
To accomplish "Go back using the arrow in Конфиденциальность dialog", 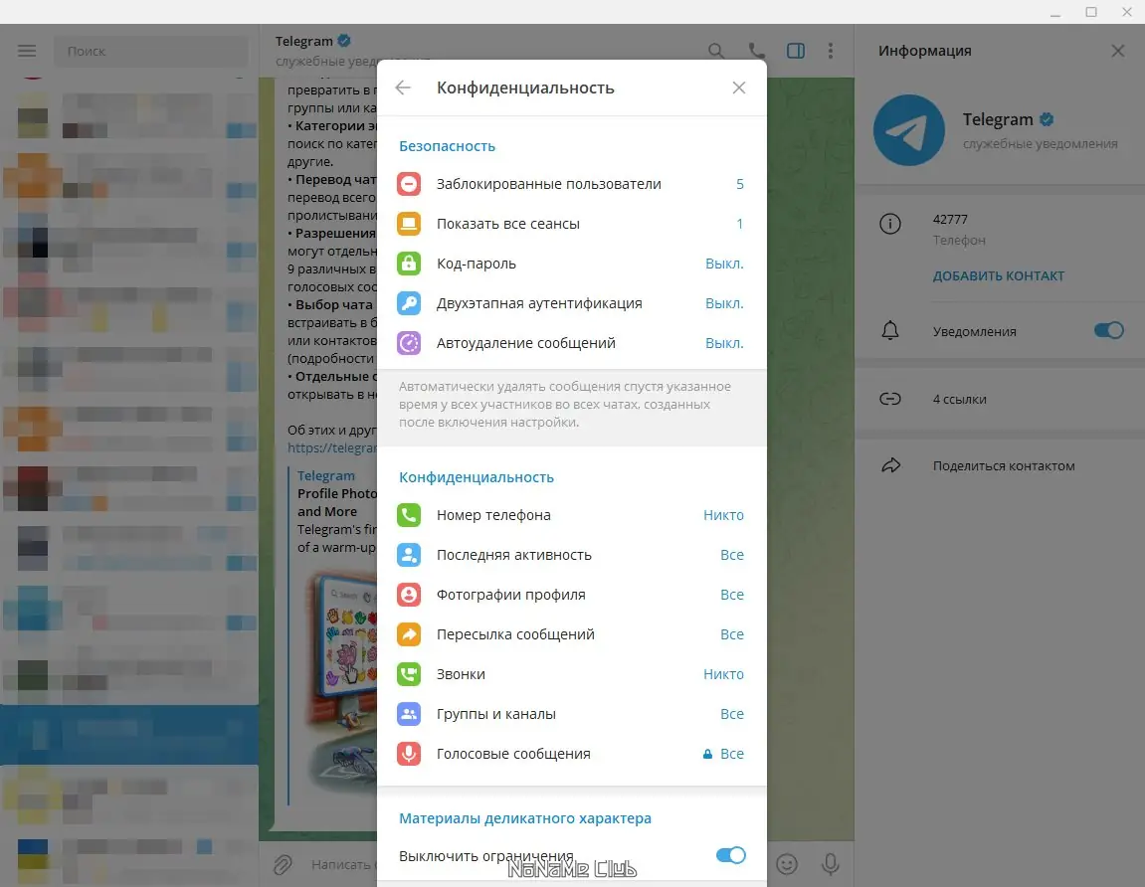I will click(402, 88).
